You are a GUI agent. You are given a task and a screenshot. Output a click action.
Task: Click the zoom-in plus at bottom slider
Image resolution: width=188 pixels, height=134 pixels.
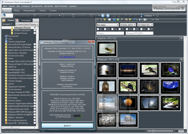(x=175, y=131)
